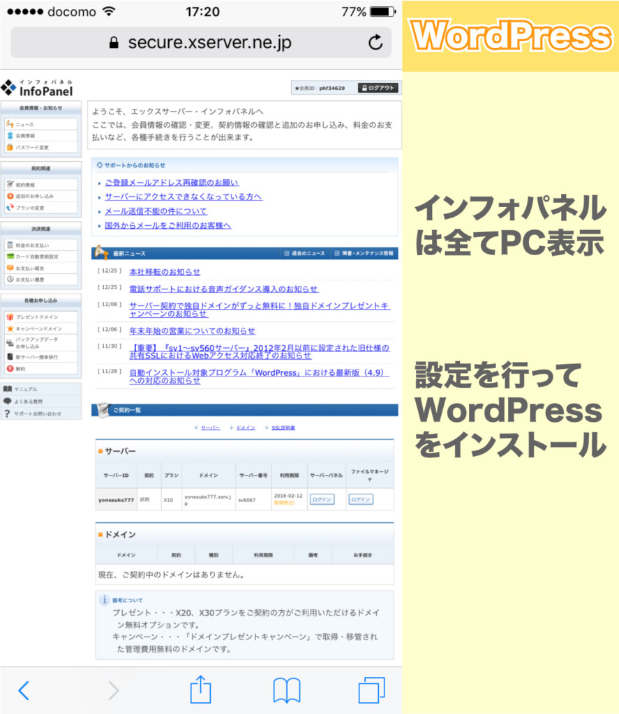Tap Safari's forward arrow
Image resolution: width=619 pixels, height=714 pixels.
pyautogui.click(x=113, y=690)
